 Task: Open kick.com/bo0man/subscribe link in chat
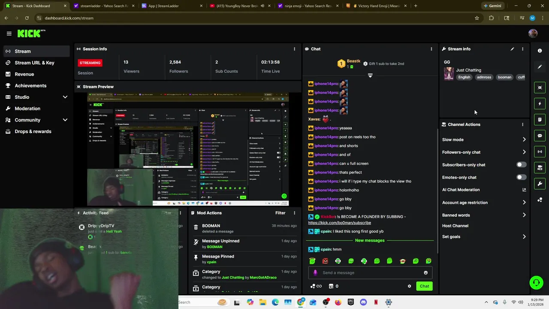tap(339, 223)
